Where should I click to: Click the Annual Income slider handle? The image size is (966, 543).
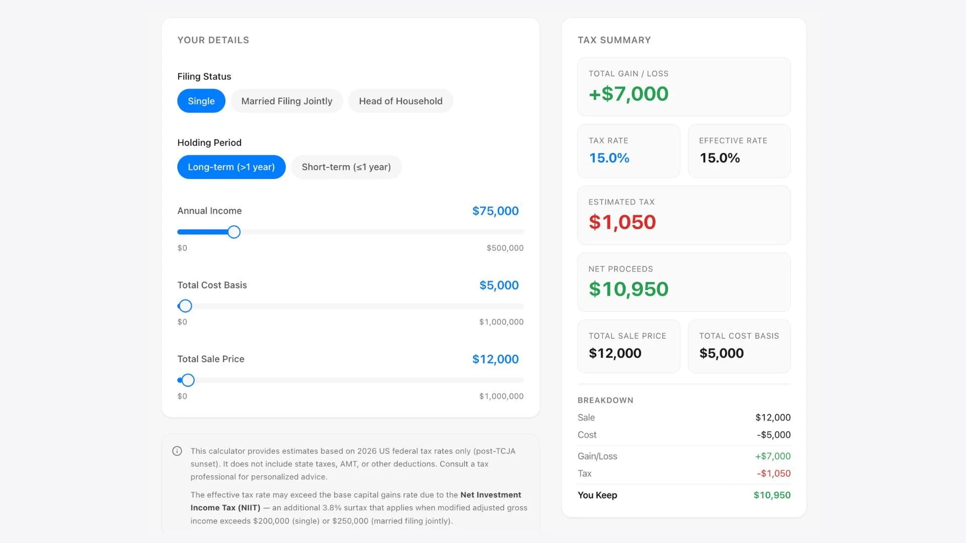point(234,232)
